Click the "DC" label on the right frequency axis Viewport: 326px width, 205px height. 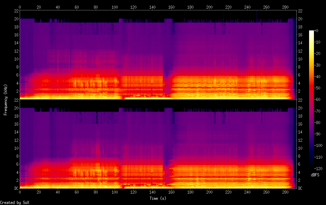300,188
